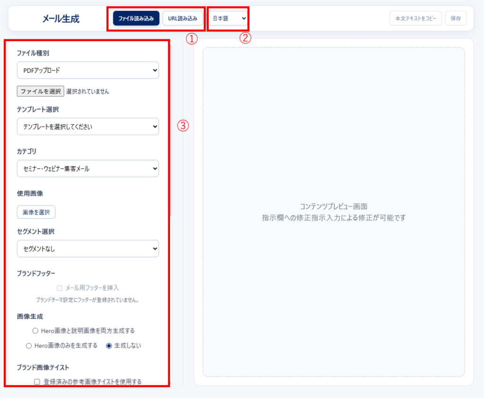The width and height of the screenshot is (484, 398).
Task: Select the 生成しない radio option
Action: coord(109,346)
